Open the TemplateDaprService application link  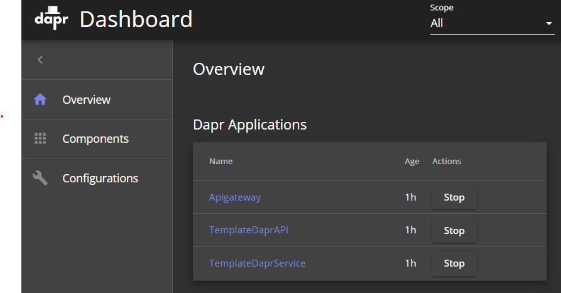[257, 263]
